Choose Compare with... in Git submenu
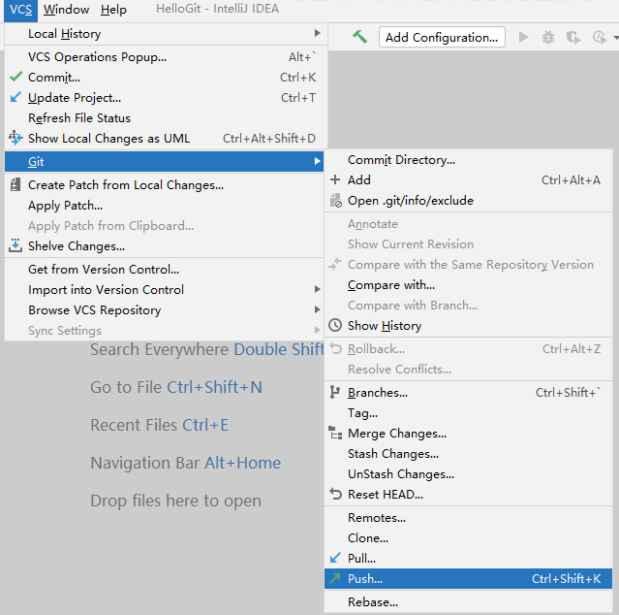This screenshot has height=615, width=619. tap(468, 285)
